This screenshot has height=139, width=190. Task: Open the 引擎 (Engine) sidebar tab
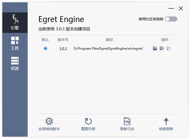15,23
